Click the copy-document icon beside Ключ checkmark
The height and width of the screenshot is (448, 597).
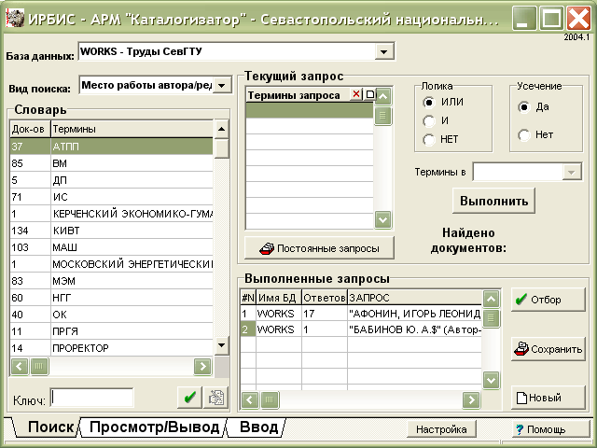point(216,398)
